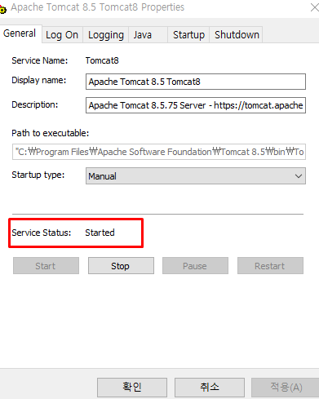Close the Properties dialog window
The width and height of the screenshot is (319, 399).
click(x=314, y=7)
